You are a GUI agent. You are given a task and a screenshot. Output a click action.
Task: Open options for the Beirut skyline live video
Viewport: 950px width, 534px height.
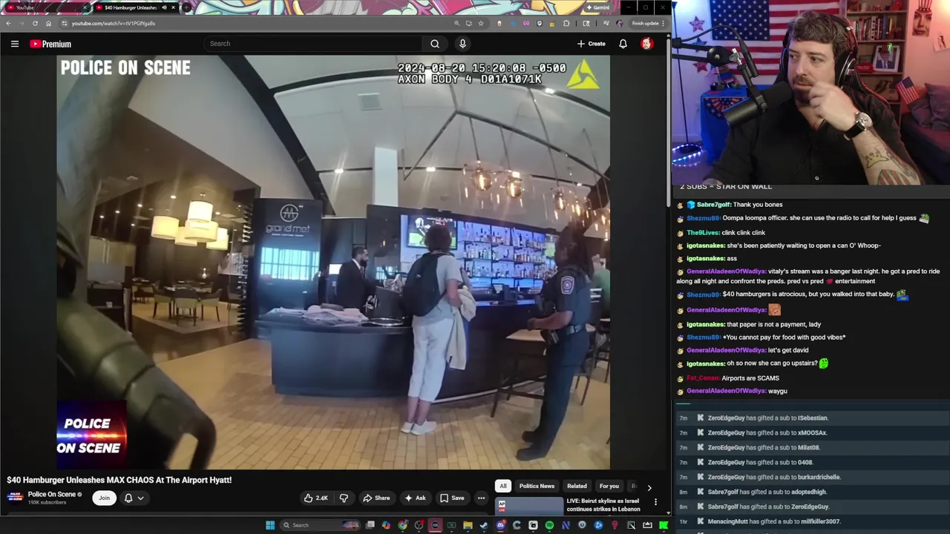[x=655, y=502]
